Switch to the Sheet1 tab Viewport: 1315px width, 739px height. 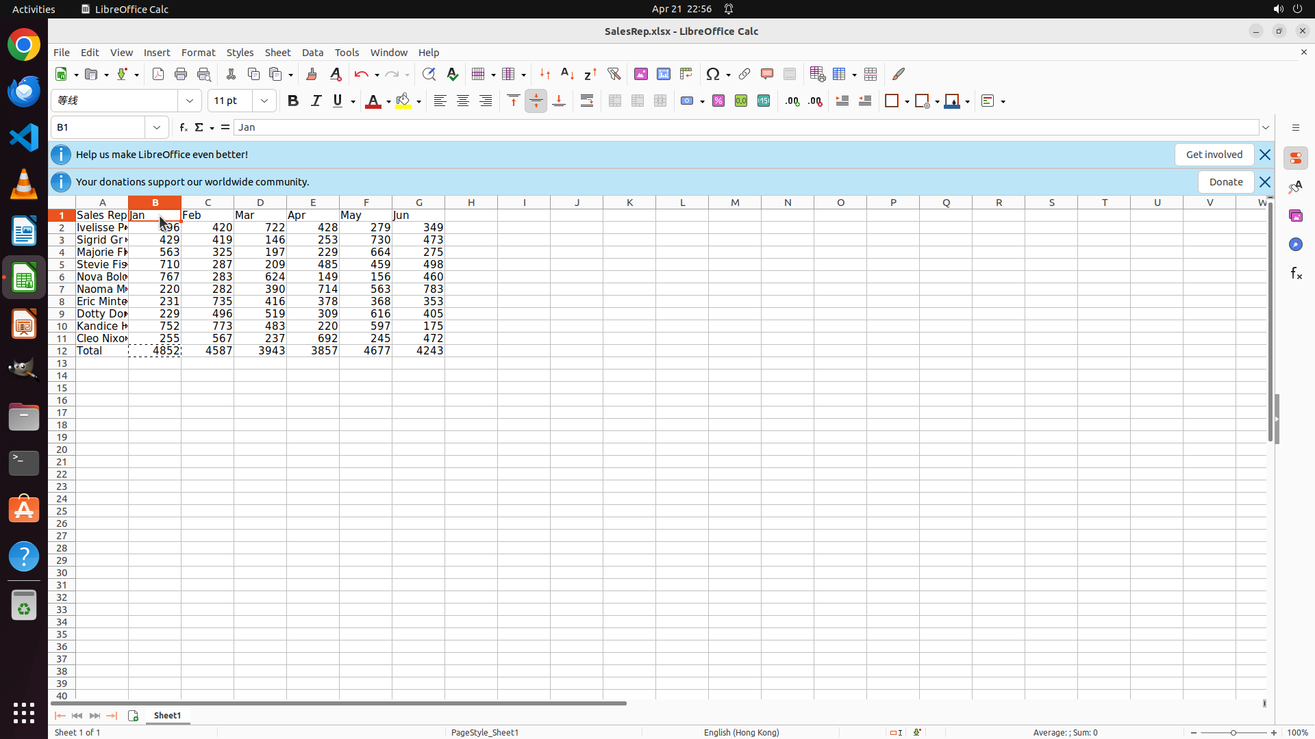167,716
